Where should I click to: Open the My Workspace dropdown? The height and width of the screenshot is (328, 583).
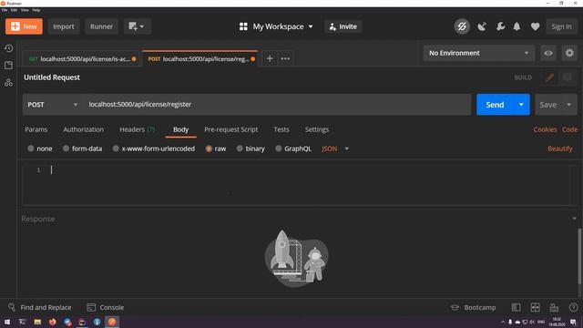coord(276,26)
